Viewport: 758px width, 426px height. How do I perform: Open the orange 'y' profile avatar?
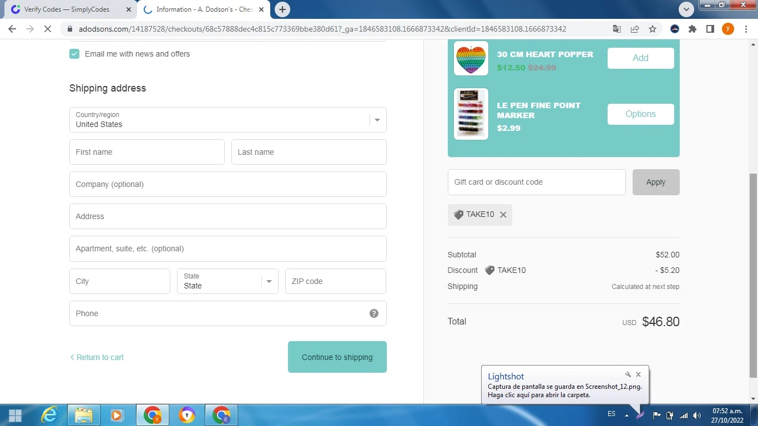click(727, 29)
